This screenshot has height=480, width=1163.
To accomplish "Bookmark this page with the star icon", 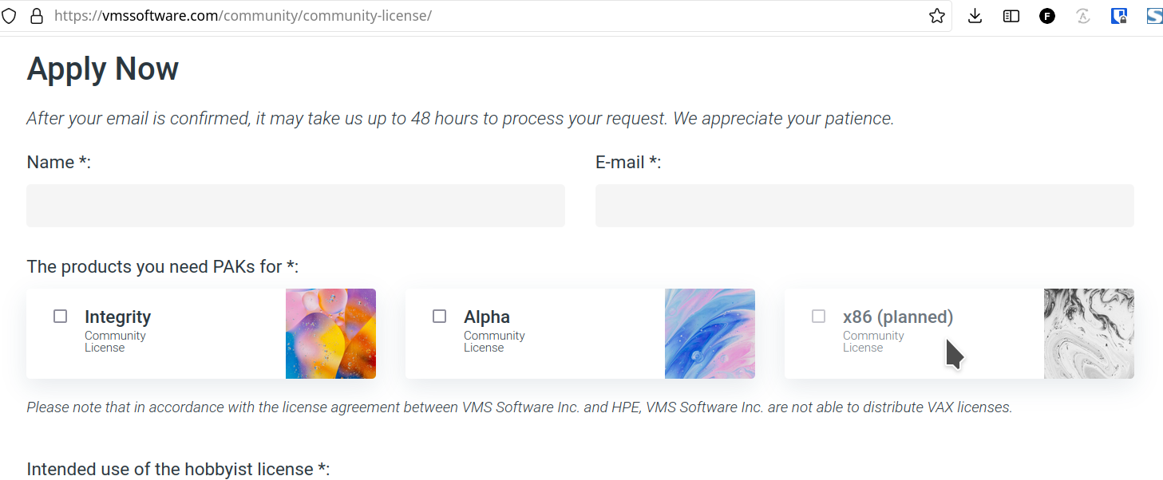I will (937, 16).
